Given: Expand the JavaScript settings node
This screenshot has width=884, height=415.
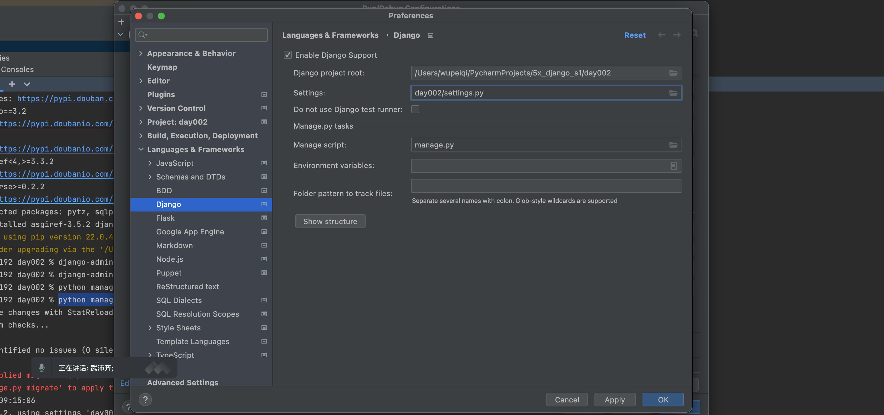Looking at the screenshot, I should point(150,163).
